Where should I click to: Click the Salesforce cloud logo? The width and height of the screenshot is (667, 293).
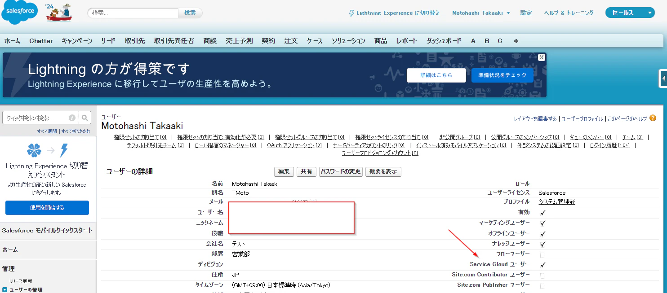(20, 12)
